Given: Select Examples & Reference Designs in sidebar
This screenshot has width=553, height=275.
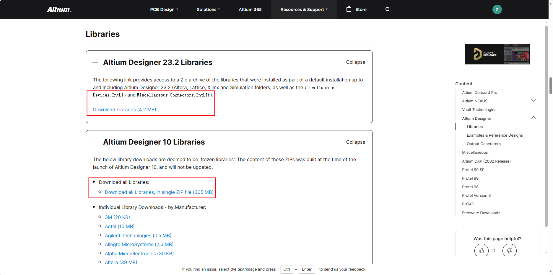Looking at the screenshot, I should point(495,135).
